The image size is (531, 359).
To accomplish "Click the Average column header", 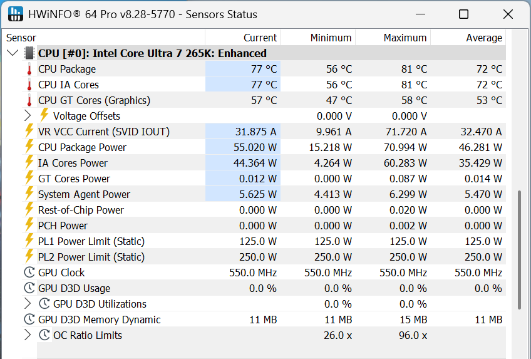I will click(x=483, y=38).
